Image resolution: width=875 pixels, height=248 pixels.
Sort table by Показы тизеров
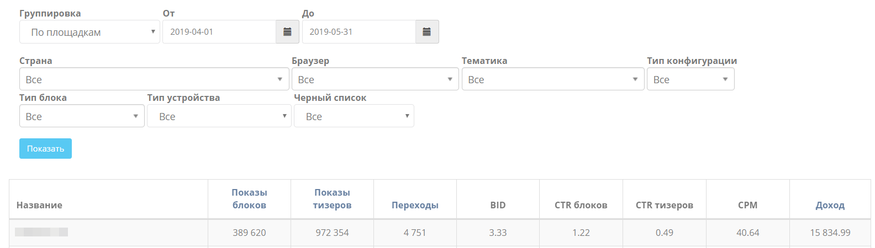332,199
